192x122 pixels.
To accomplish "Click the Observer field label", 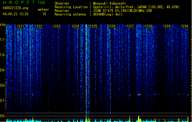I will (62, 3).
